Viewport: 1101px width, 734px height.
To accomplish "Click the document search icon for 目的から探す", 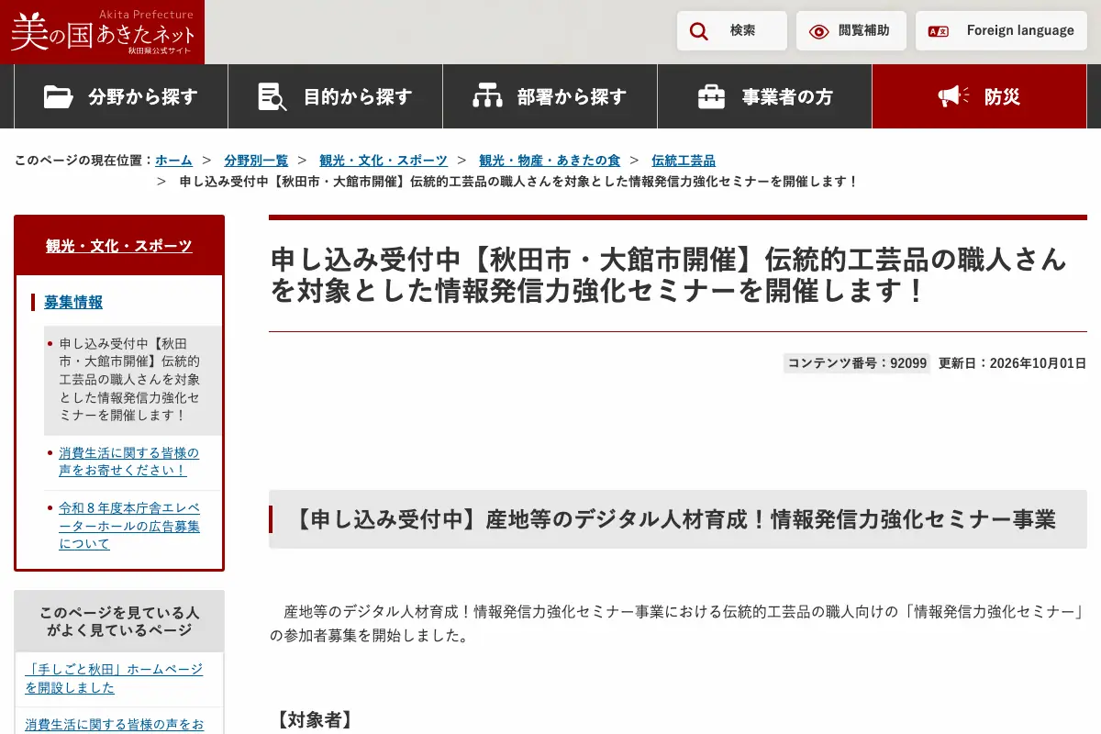I will coord(272,96).
